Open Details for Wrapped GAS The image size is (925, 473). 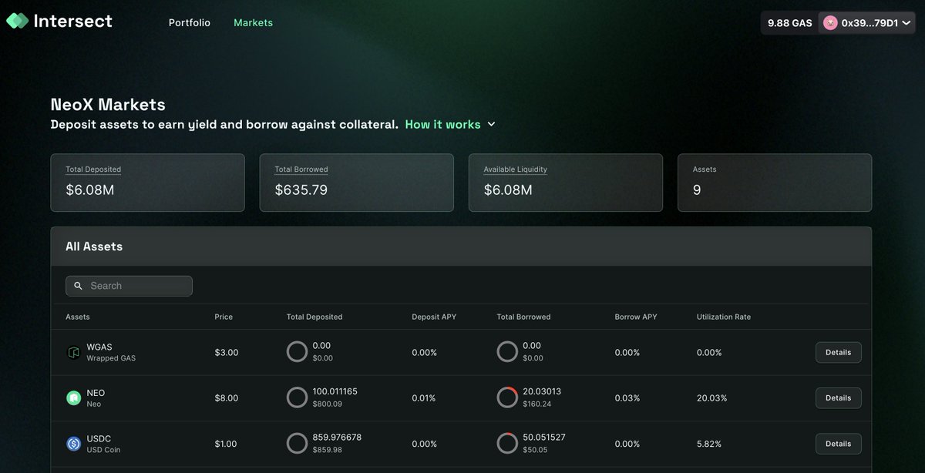pyautogui.click(x=838, y=352)
